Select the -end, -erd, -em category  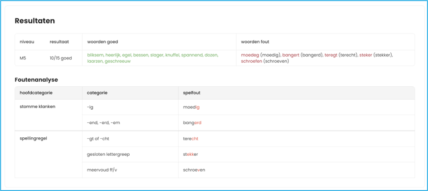tap(103, 122)
